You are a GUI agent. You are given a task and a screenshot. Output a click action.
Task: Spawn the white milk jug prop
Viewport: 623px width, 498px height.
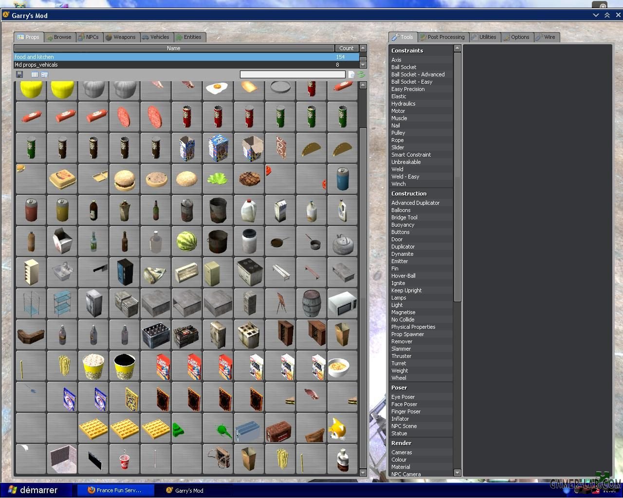pyautogui.click(x=249, y=210)
